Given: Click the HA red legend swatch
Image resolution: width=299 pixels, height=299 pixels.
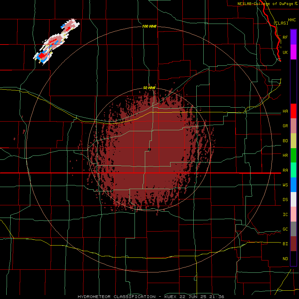Looking at the screenshot, I should (x=293, y=111).
